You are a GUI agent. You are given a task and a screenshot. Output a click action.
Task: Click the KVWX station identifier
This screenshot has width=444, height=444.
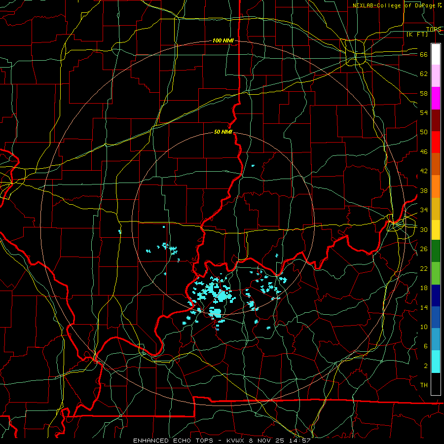[x=236, y=441]
